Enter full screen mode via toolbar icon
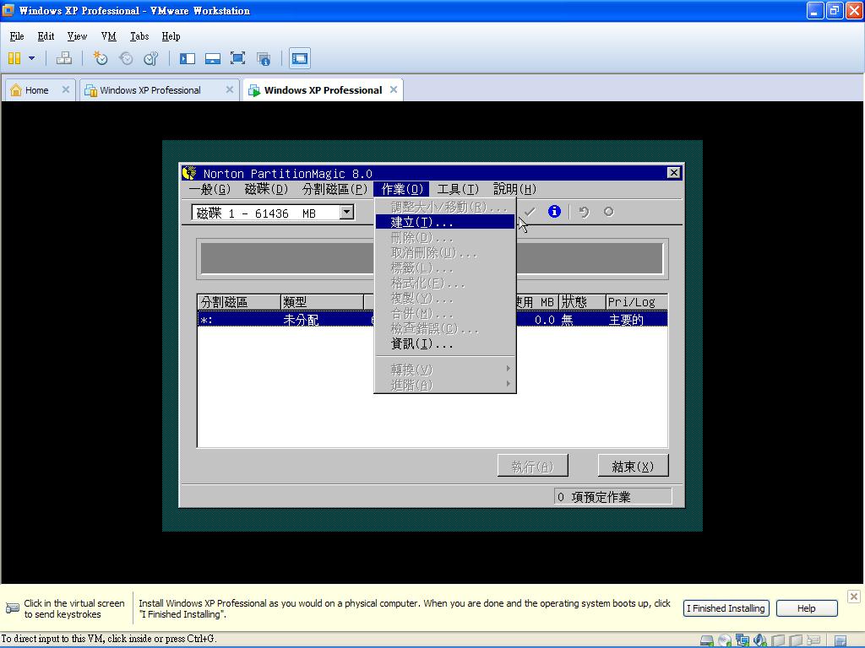Viewport: 865px width, 648px height. (x=237, y=58)
